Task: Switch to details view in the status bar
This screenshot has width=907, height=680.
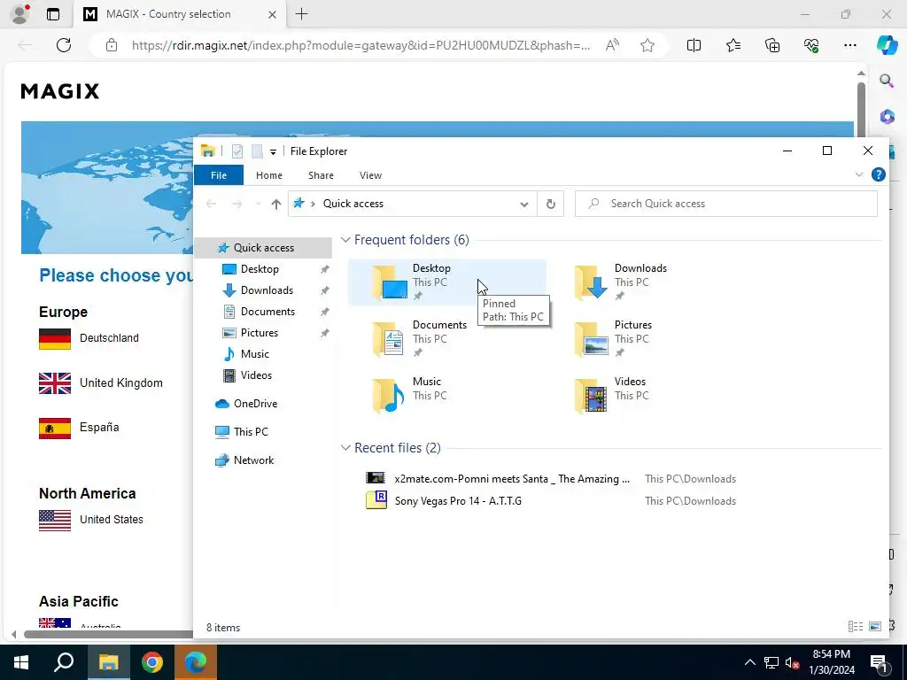Action: tap(855, 627)
